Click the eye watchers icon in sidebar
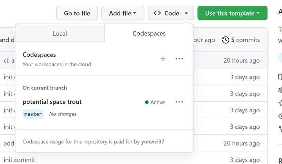This screenshot has width=282, height=164. [280, 116]
